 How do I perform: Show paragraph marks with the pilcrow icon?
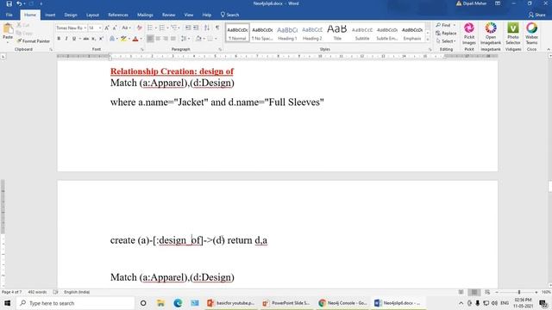click(x=217, y=28)
